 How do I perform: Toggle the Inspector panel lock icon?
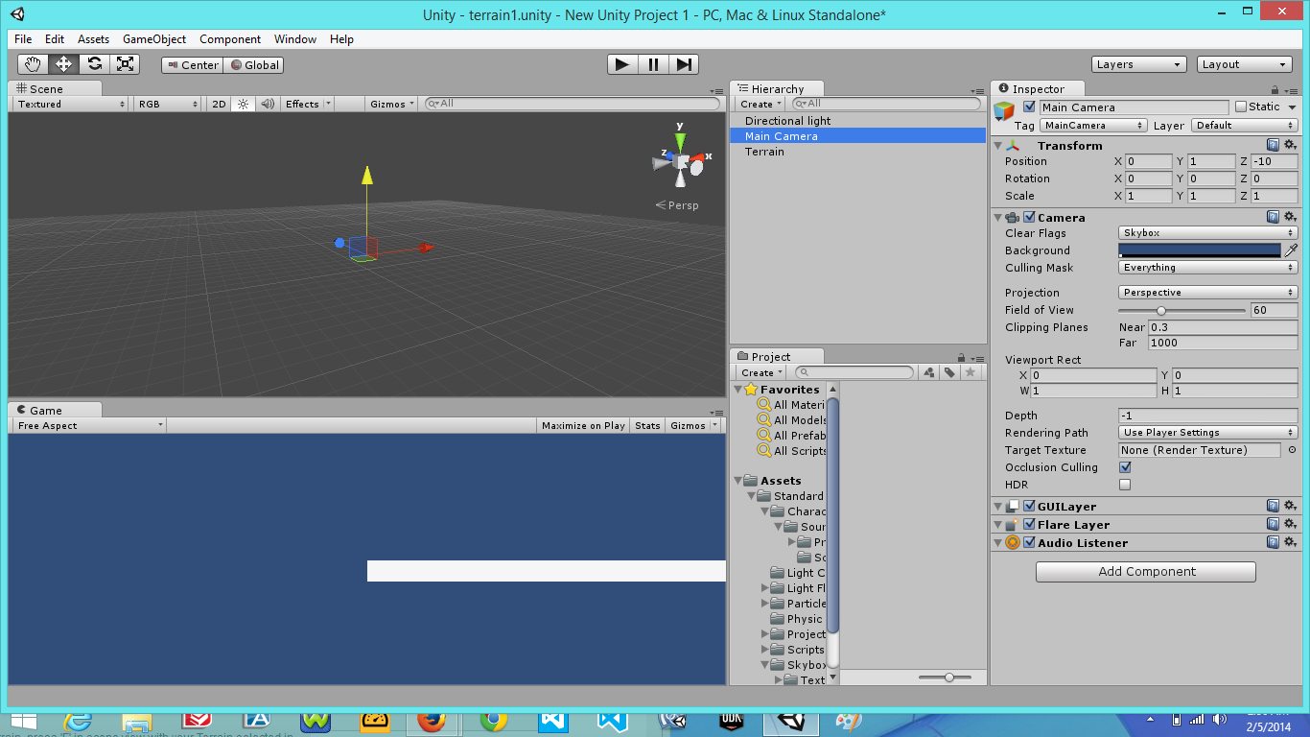(1273, 89)
